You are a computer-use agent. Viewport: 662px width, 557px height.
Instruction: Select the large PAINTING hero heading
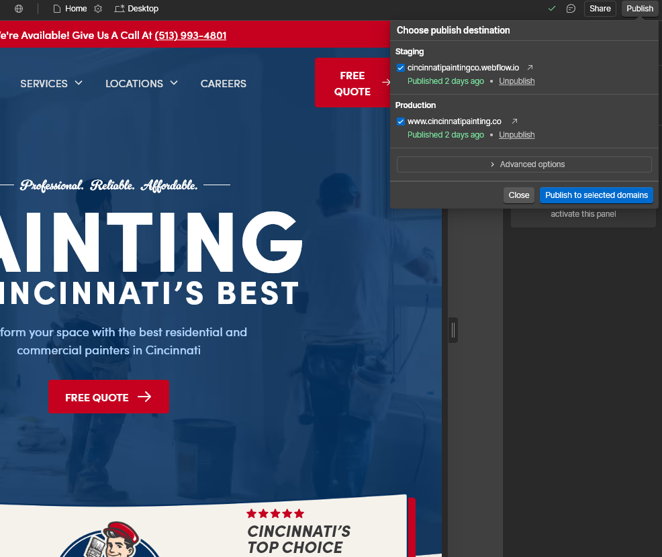tap(150, 243)
